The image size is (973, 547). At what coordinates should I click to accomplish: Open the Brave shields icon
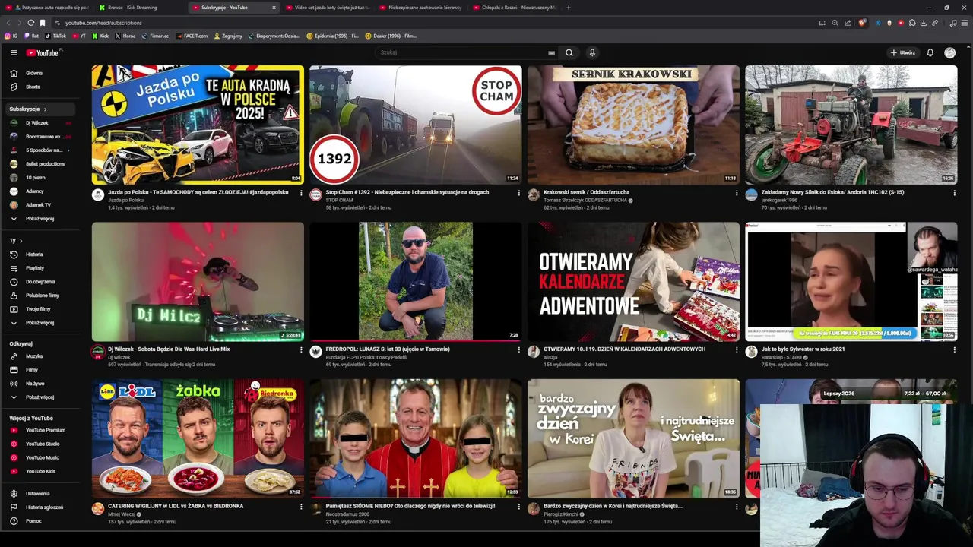(862, 23)
